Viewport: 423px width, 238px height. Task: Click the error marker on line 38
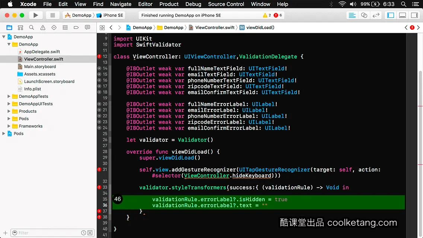pyautogui.click(x=99, y=217)
